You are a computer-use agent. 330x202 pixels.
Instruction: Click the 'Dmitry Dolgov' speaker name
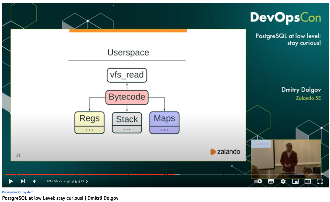(301, 90)
